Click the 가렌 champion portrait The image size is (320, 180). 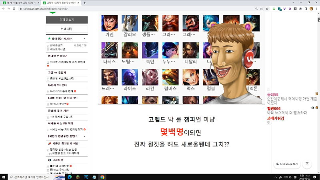point(109,23)
